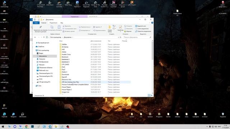Collapse the ribbon with the chevron
Image resolution: width=230 pixels, height=129 pixels.
pos(149,23)
